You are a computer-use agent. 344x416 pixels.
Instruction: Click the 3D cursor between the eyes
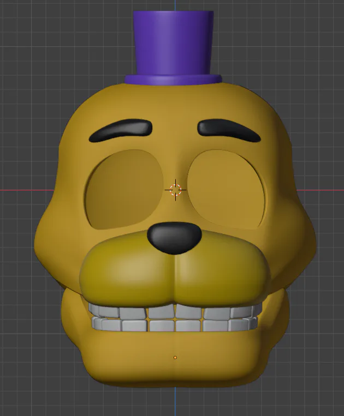click(175, 190)
